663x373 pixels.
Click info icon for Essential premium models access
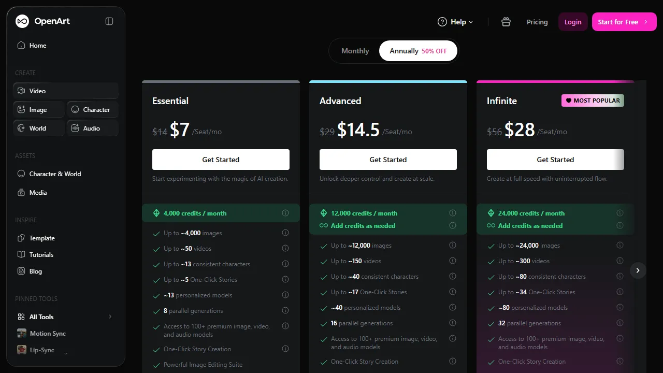point(285,326)
